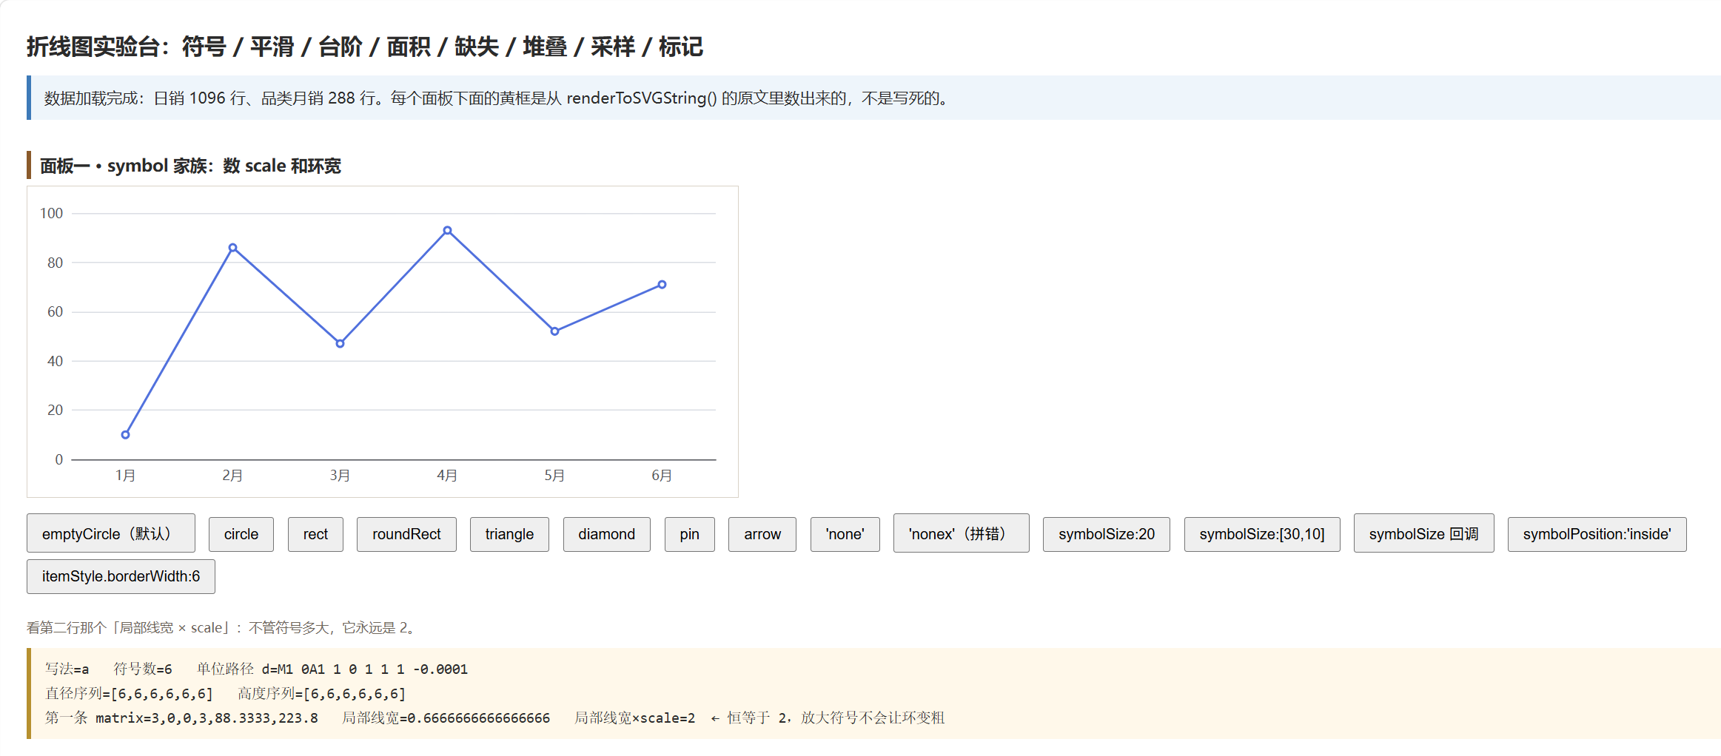The image size is (1721, 756).
Task: Click the emptyCircle（默认）button
Action: 111,533
